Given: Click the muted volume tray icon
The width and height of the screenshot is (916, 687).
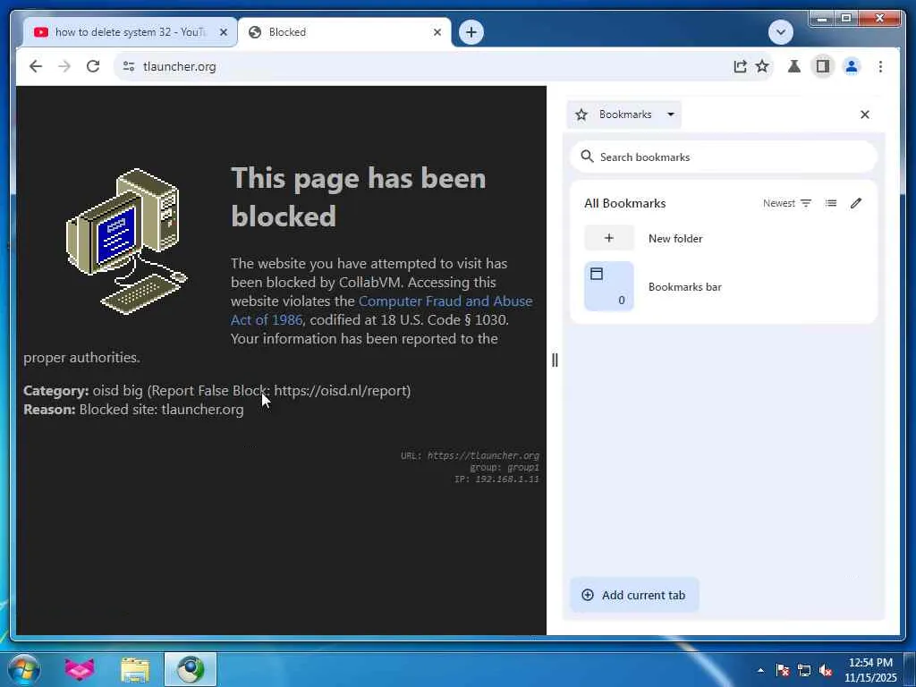Looking at the screenshot, I should (826, 670).
